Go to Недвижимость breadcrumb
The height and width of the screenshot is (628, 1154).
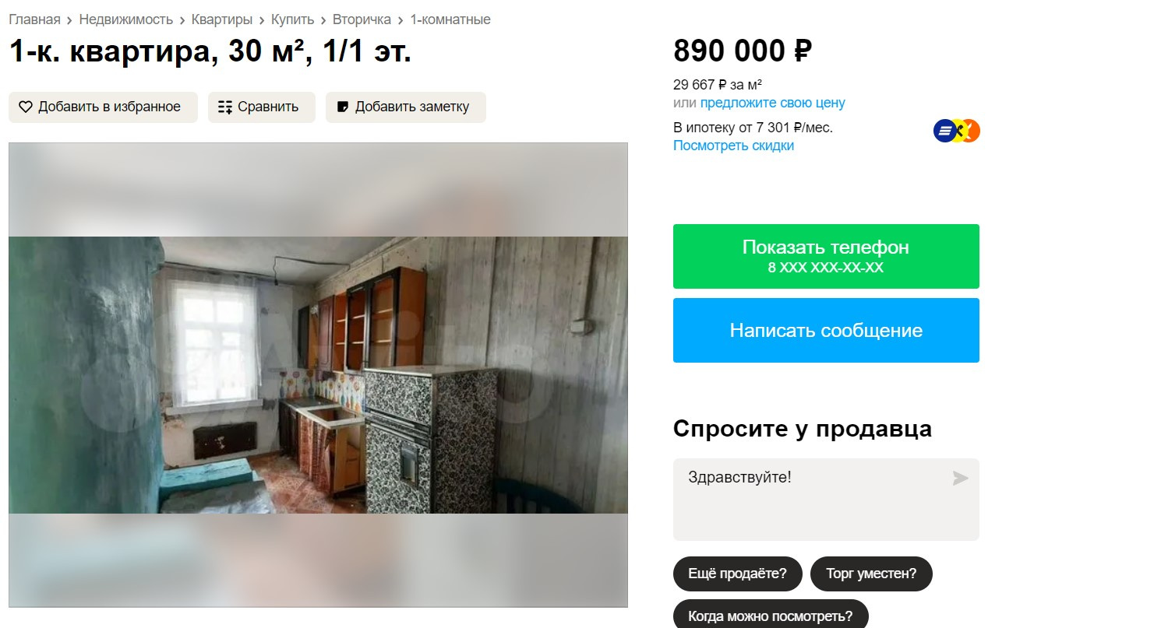point(125,19)
